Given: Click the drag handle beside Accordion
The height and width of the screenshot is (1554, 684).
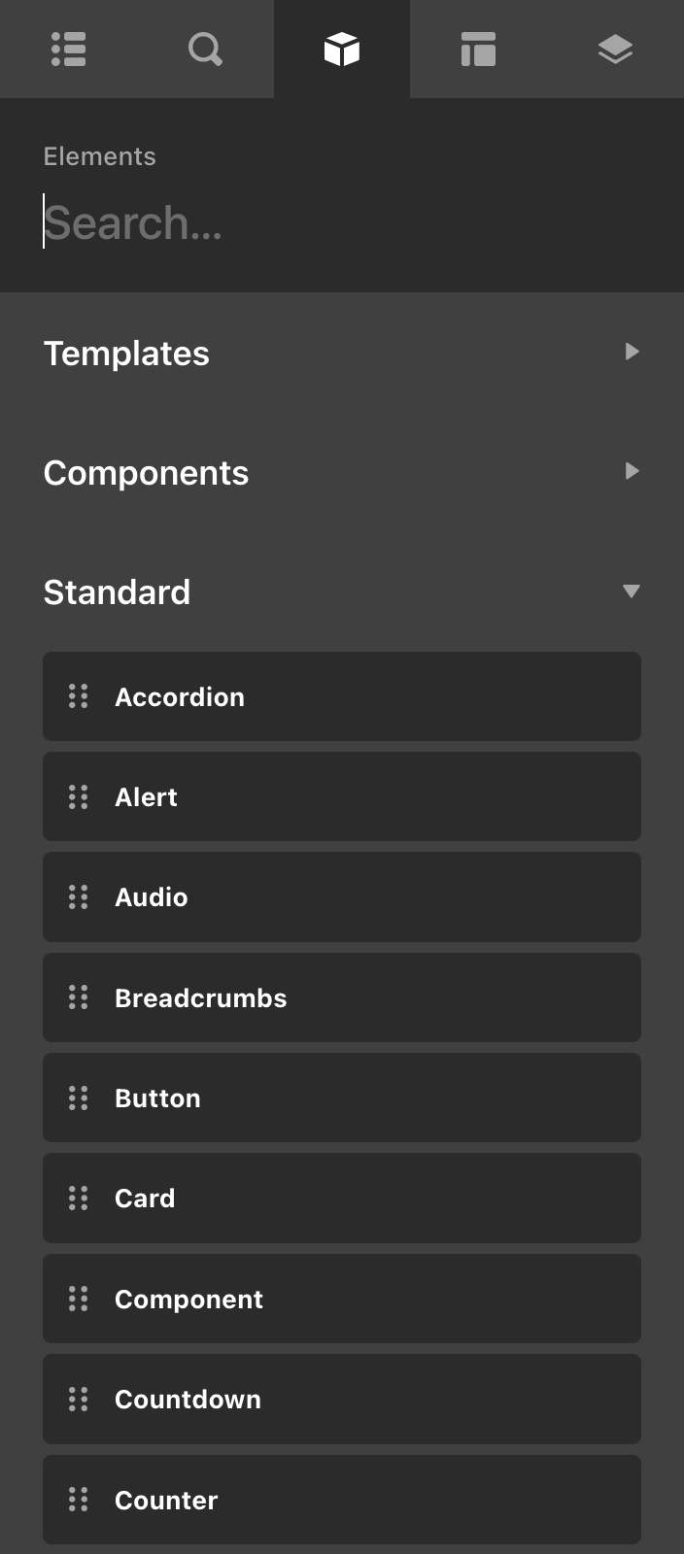Looking at the screenshot, I should click(79, 696).
